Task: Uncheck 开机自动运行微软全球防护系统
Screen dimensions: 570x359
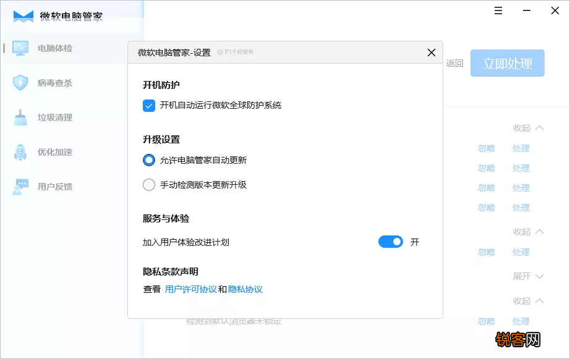Action: click(148, 106)
